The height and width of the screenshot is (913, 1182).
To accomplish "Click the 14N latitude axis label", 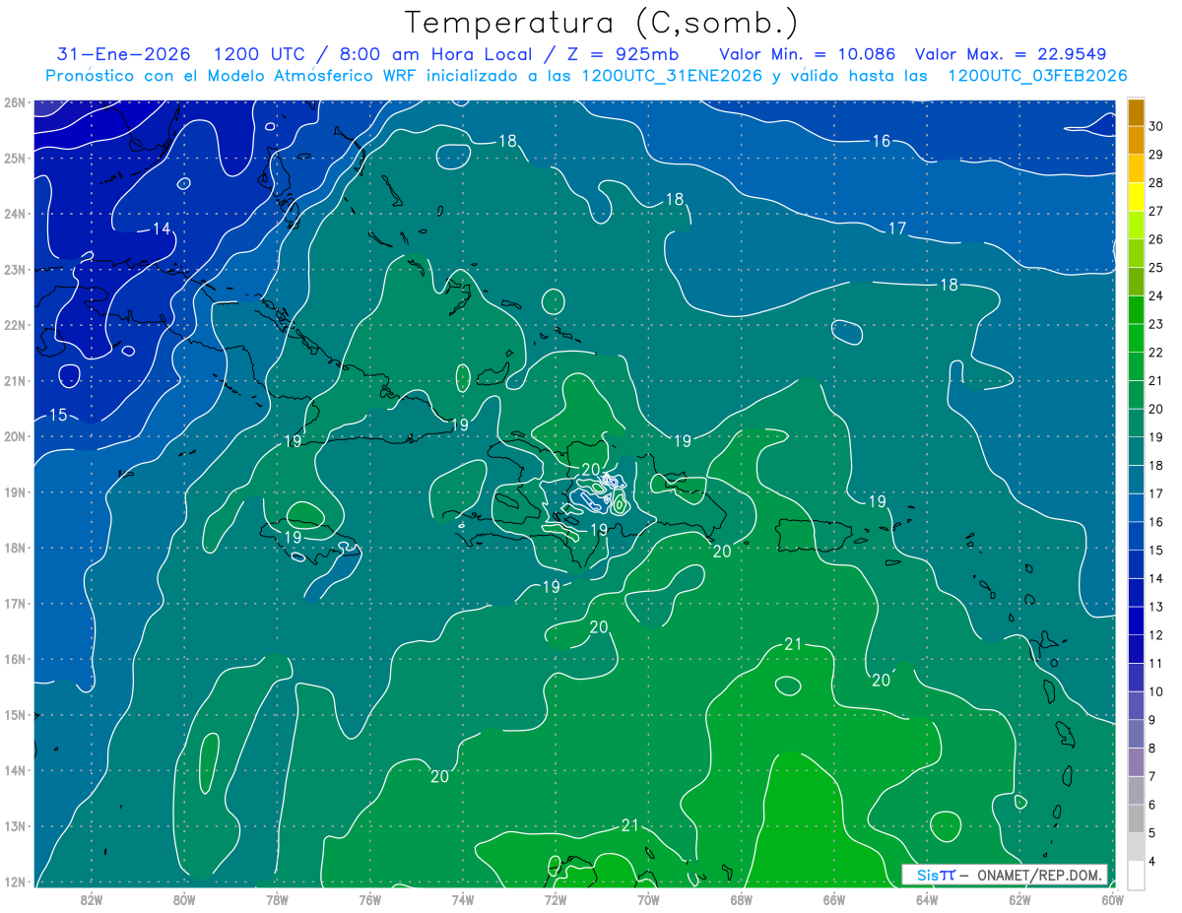I will (14, 770).
